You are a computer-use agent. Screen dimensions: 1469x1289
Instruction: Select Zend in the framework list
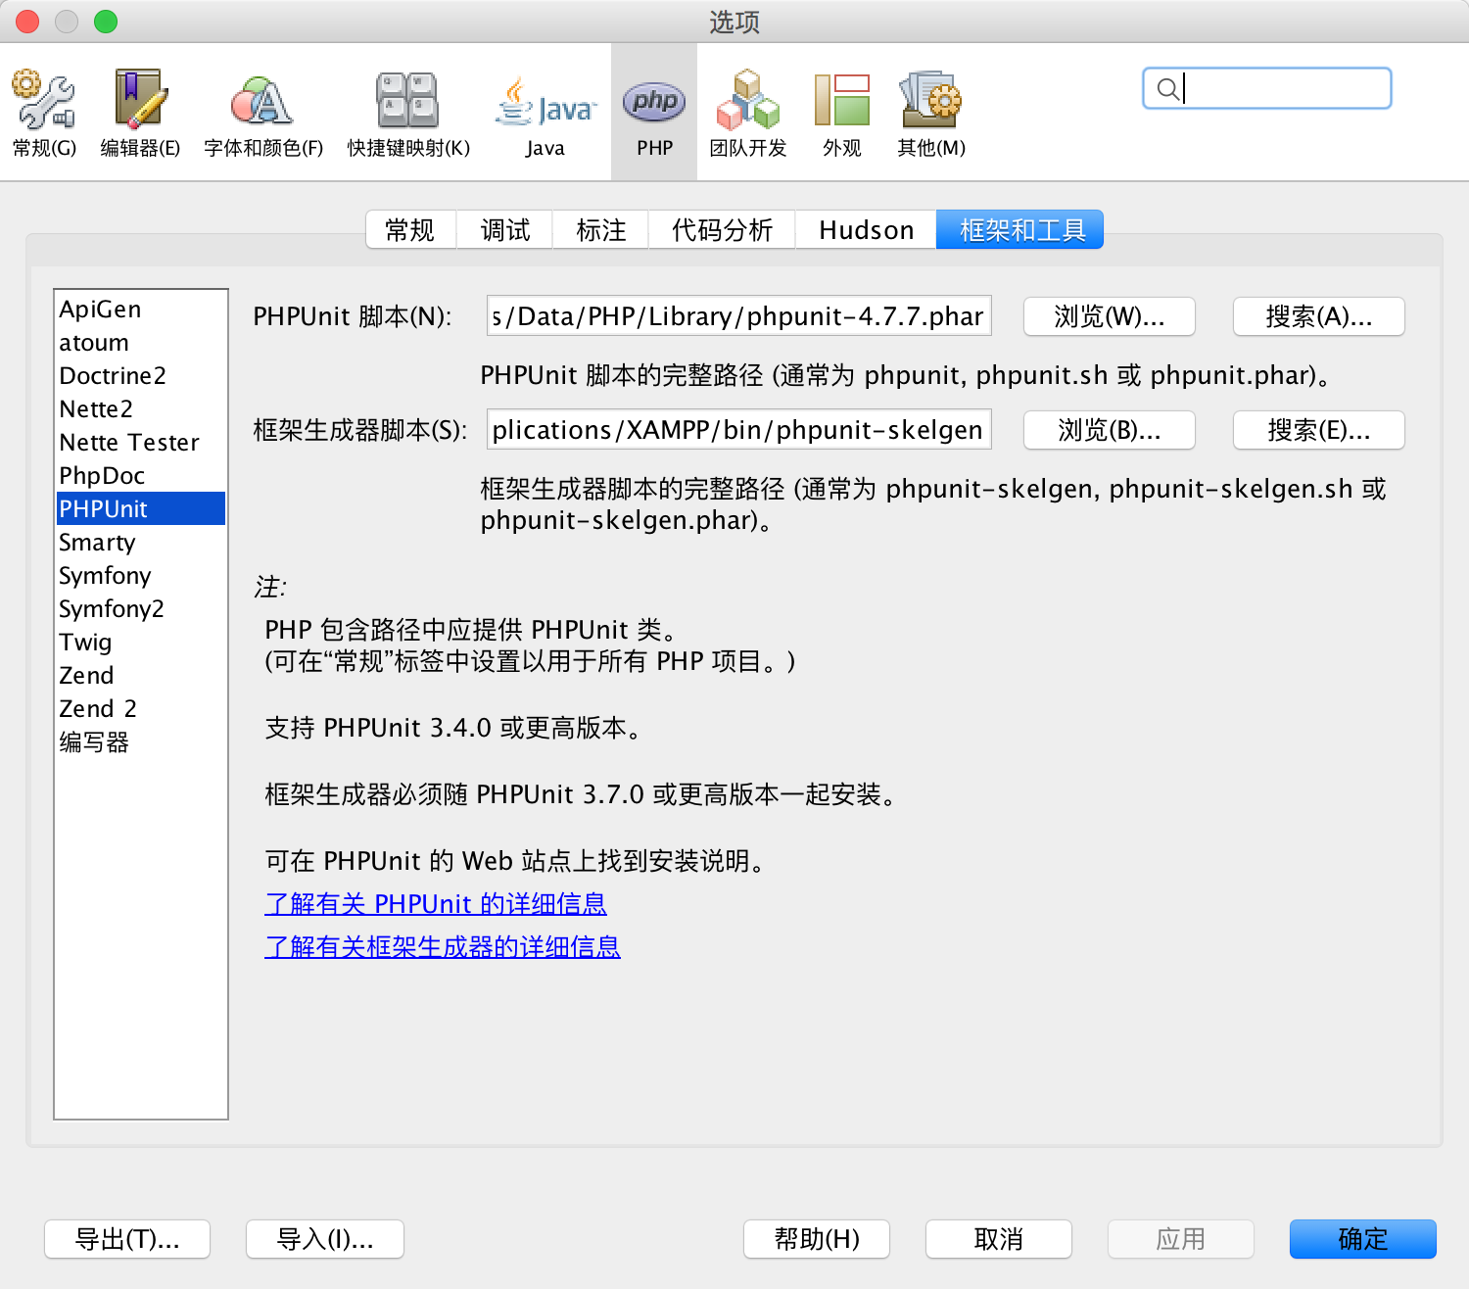coord(141,676)
